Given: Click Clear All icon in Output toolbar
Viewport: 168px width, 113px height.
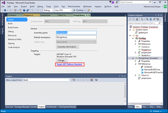Looking at the screenshot, I should click(92, 80).
